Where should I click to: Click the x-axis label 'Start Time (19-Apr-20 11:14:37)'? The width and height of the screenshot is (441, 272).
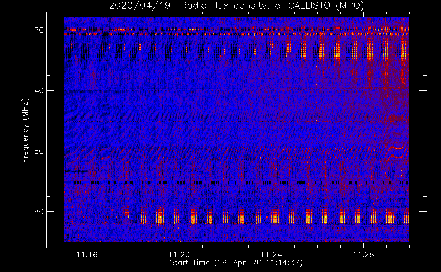(x=236, y=263)
